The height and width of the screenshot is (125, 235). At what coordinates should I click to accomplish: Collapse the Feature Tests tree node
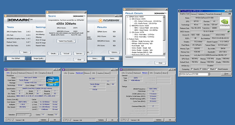click(128, 39)
